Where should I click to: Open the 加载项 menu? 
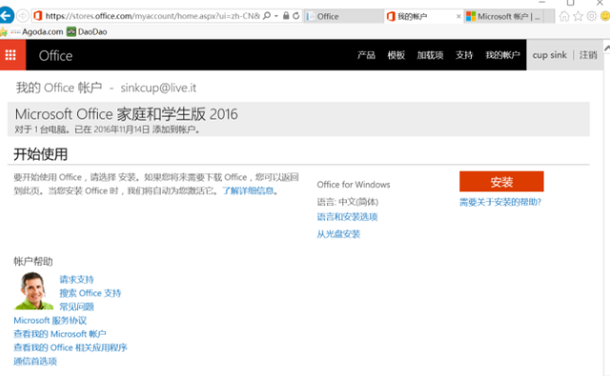430,55
